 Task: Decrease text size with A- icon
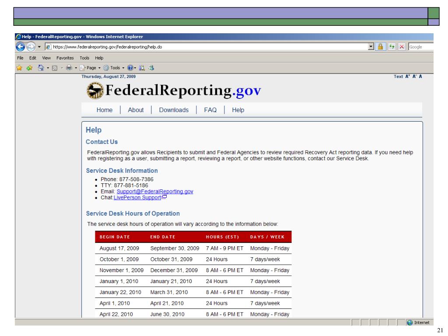[415, 76]
